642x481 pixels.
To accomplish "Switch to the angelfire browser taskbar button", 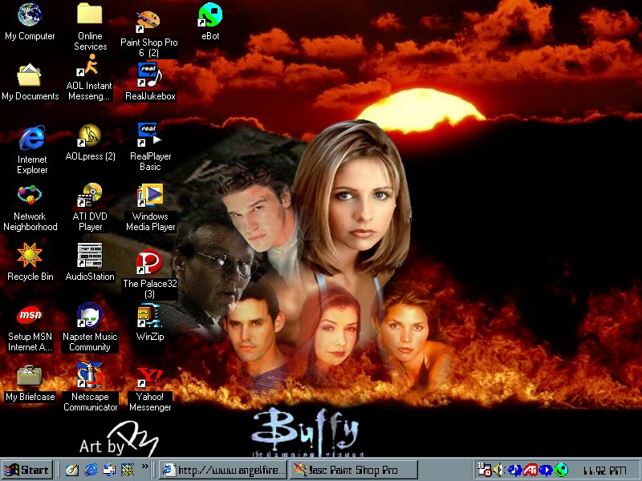I will (222, 470).
